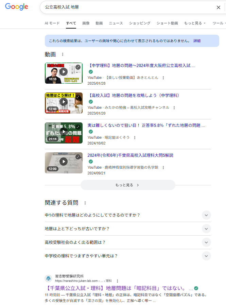Open options menu for 習志野受験研究所 result

click(117, 281)
